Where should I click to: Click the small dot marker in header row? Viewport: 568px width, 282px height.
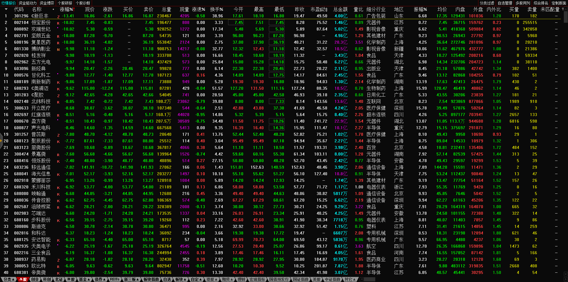(x=53, y=9)
